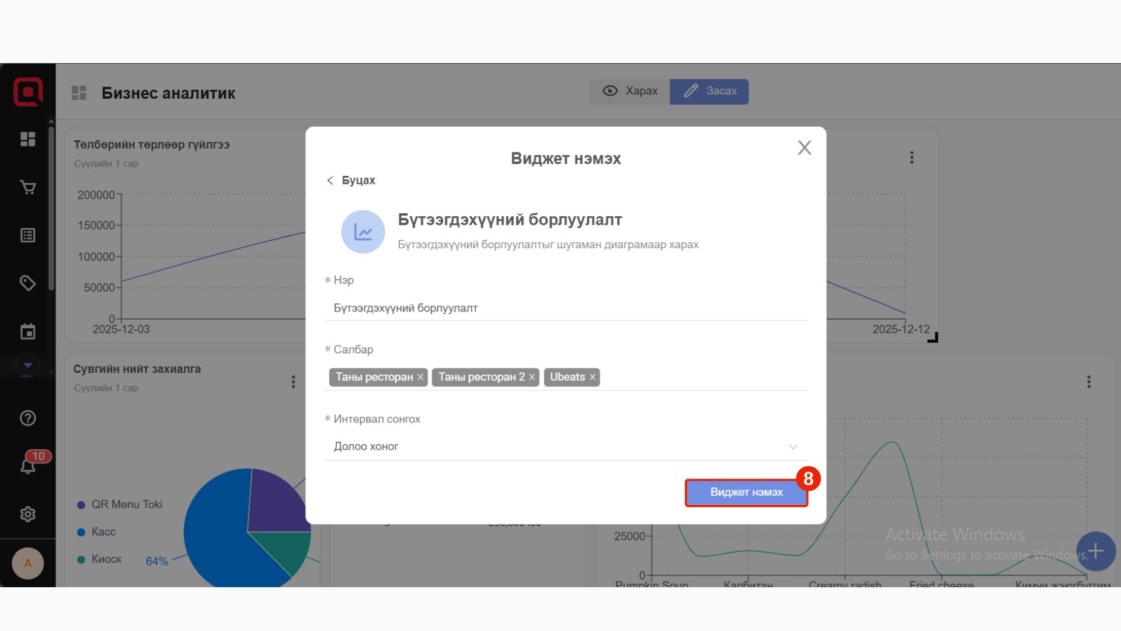This screenshot has height=631, width=1121.
Task: Expand the sidebar menu down arrow
Action: (x=27, y=366)
